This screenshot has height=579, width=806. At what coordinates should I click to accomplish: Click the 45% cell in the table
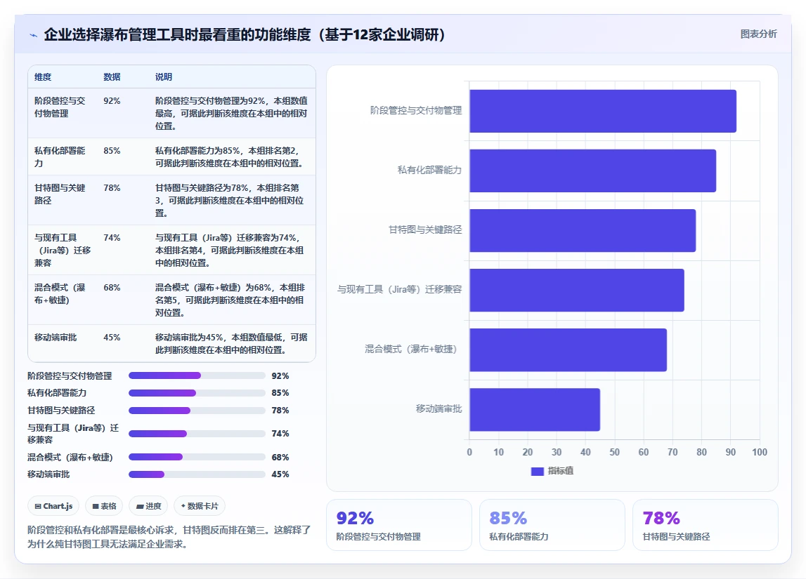click(112, 338)
